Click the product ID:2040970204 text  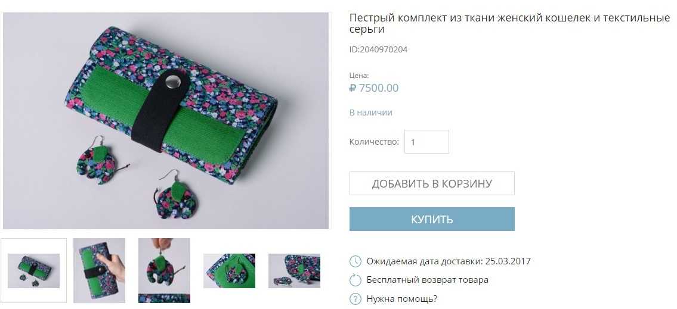click(378, 49)
